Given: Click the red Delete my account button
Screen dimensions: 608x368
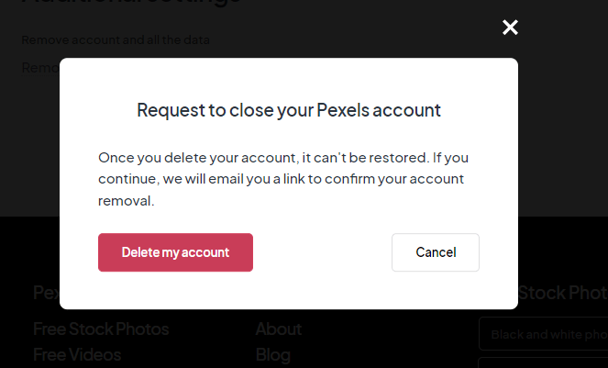Looking at the screenshot, I should point(175,252).
